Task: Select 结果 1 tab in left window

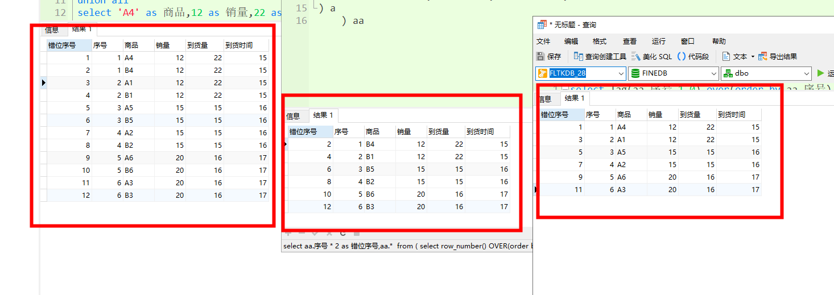Action: click(81, 28)
